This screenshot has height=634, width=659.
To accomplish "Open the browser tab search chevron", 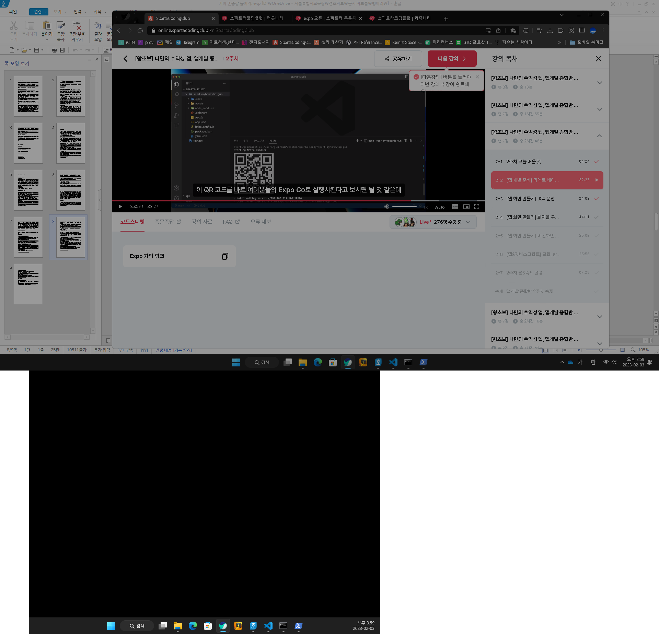I will point(562,15).
